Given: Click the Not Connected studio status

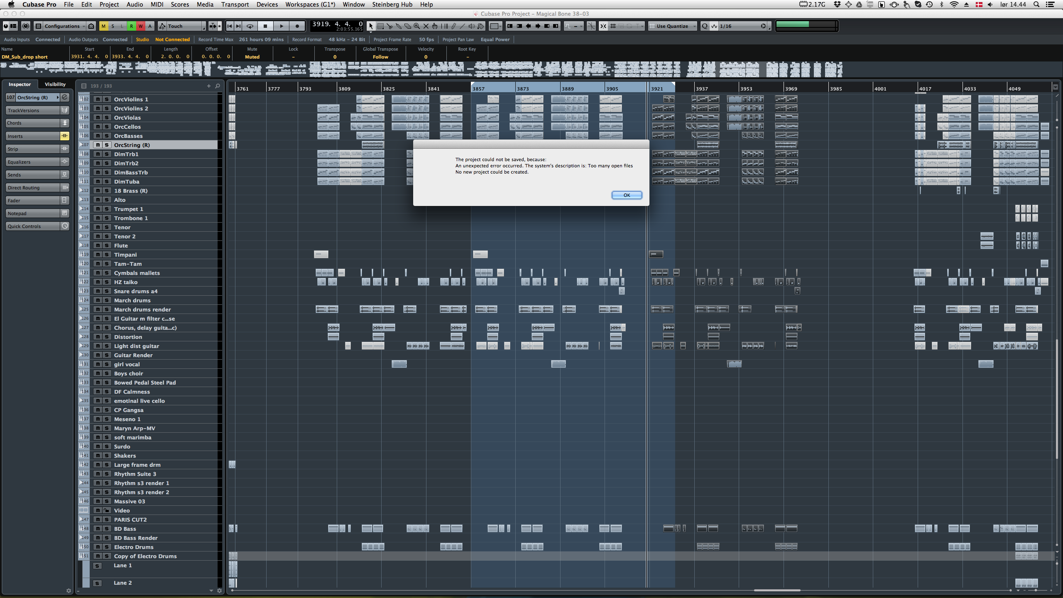Looking at the screenshot, I should (172, 39).
